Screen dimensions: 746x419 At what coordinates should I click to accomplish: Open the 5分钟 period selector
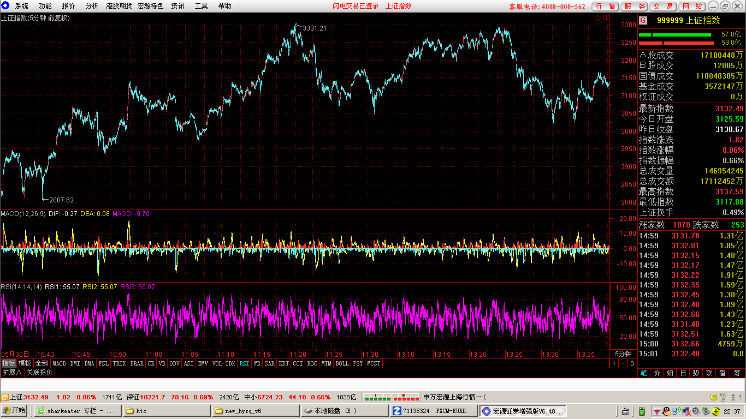tap(623, 354)
